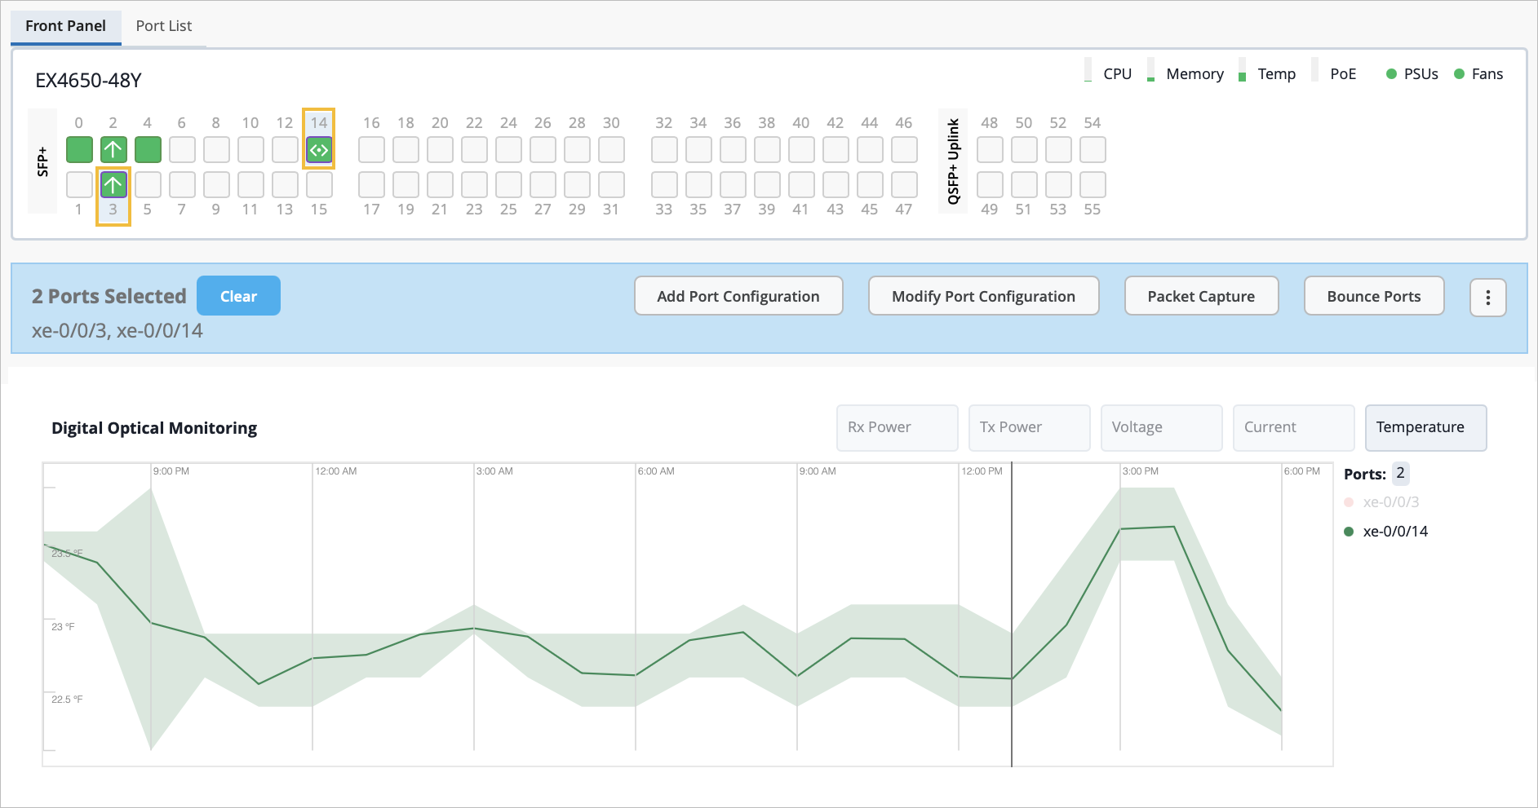The image size is (1538, 808).
Task: Select QSFP+ uplink port 48
Action: coord(990,150)
